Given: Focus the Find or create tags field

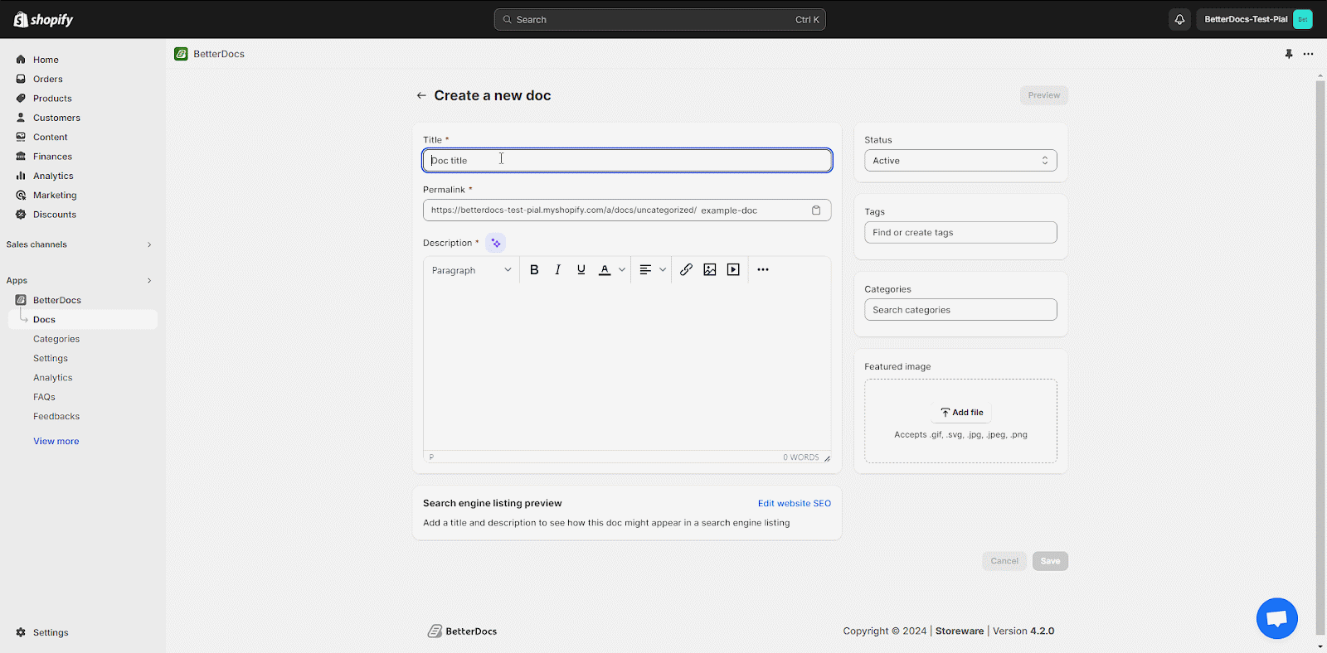Looking at the screenshot, I should 960,233.
